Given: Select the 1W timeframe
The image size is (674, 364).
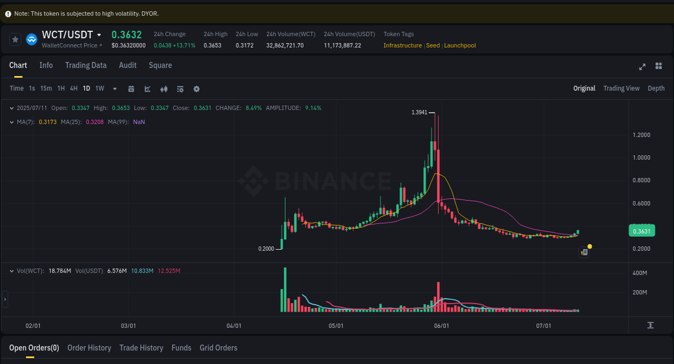Looking at the screenshot, I should click(x=99, y=88).
